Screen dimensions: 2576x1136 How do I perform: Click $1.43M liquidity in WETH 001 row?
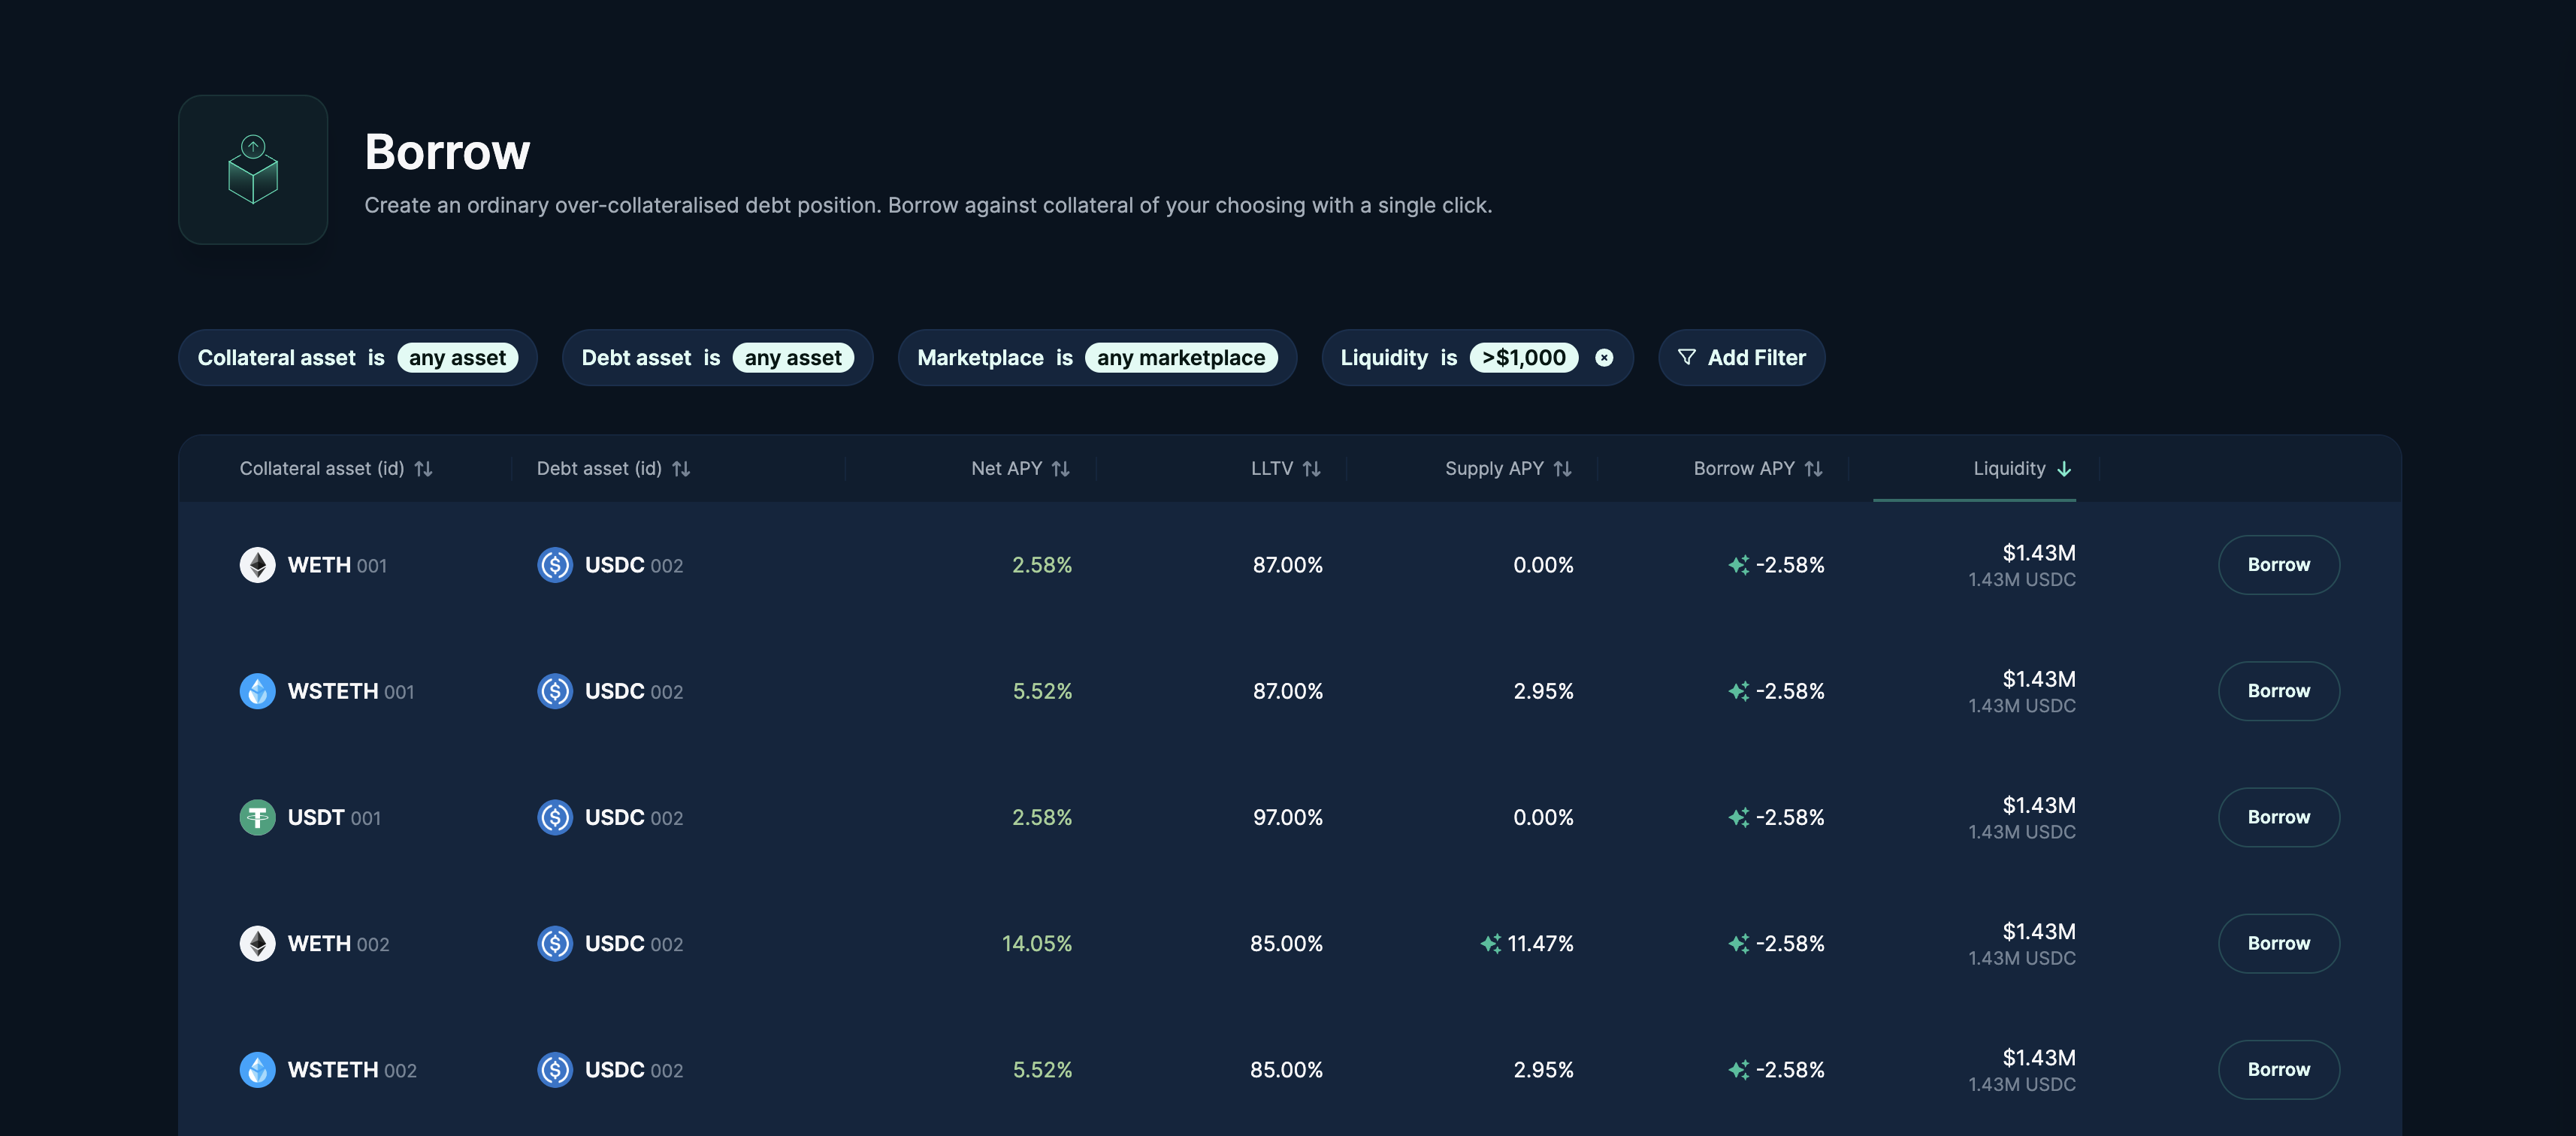tap(2039, 553)
